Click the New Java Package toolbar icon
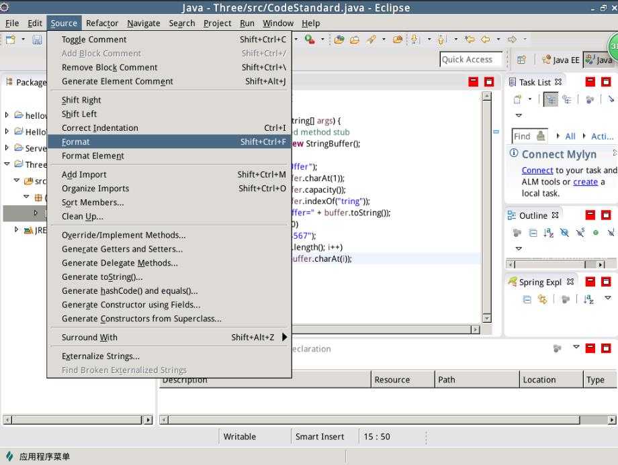 339,40
